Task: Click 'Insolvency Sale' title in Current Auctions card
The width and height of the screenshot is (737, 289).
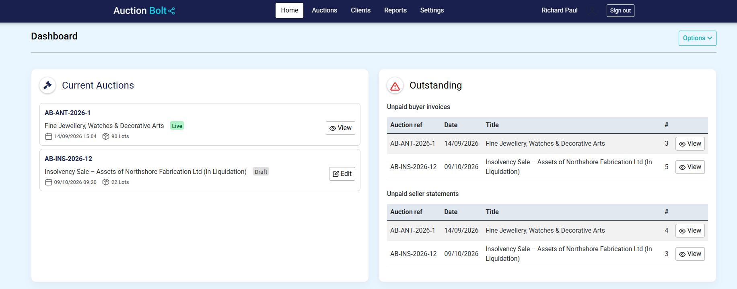Action: 146,172
